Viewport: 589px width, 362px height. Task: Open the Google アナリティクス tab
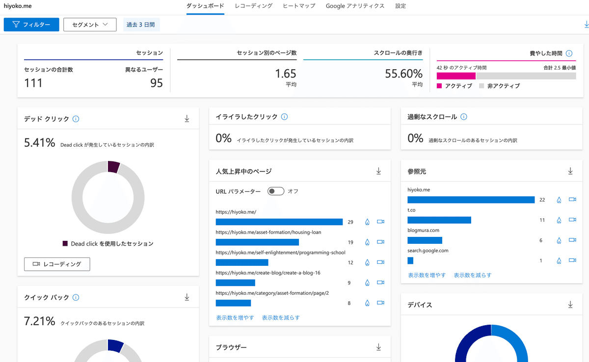[355, 6]
